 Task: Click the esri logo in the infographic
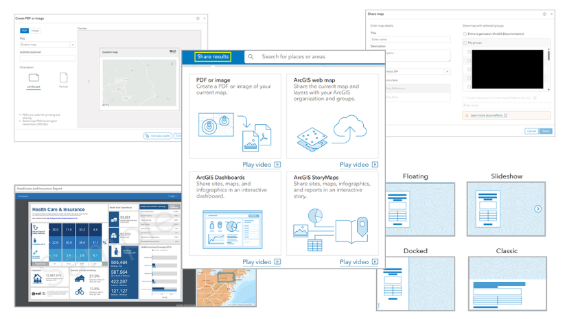[x=36, y=294]
